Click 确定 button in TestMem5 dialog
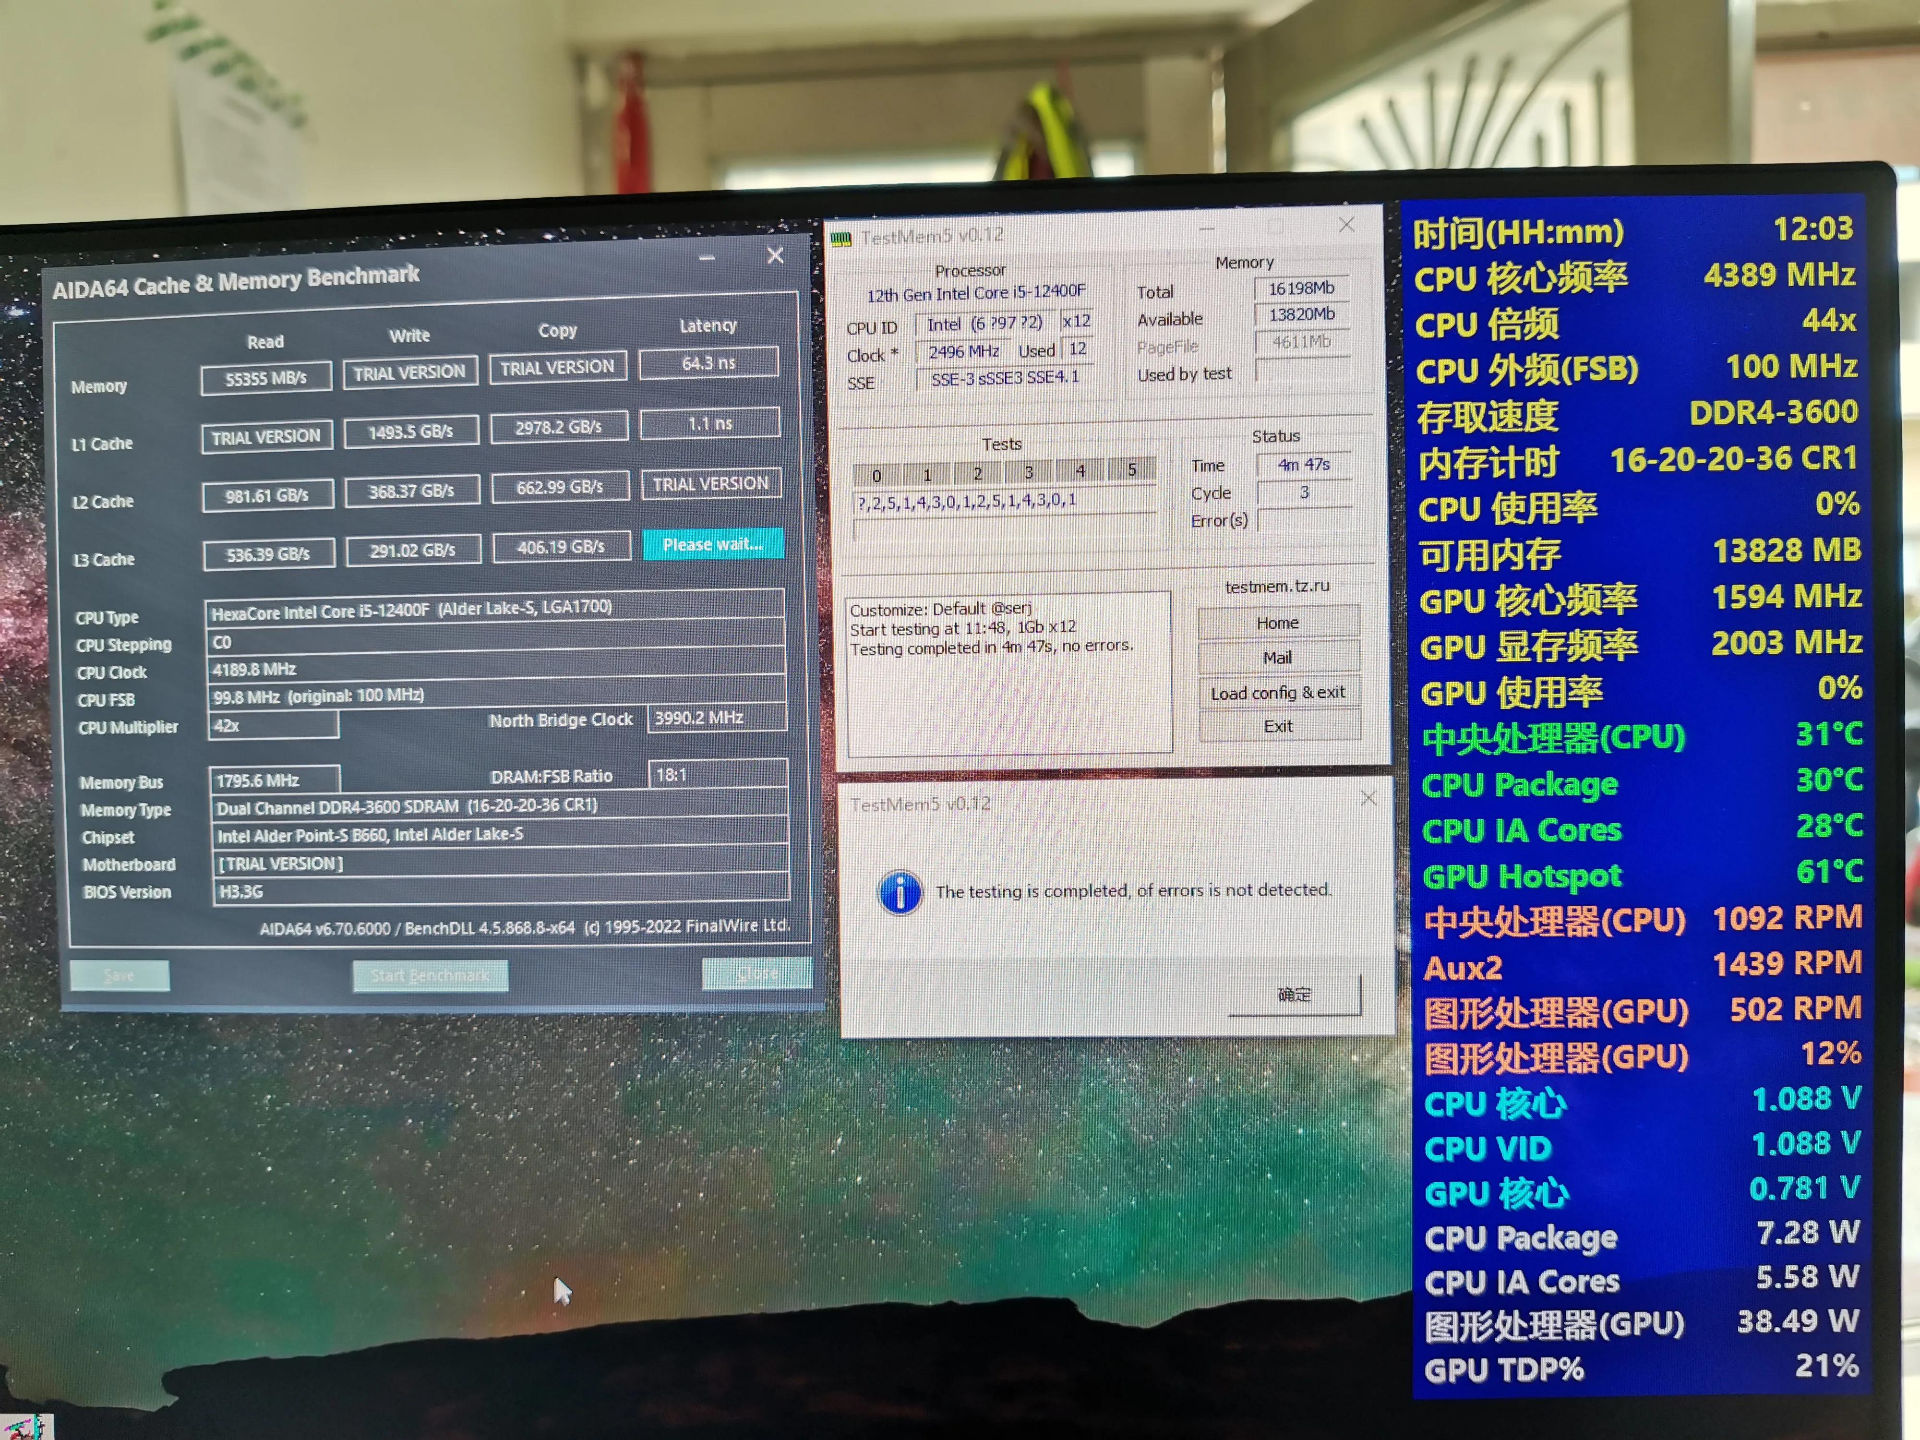1920x1440 pixels. tap(1294, 994)
